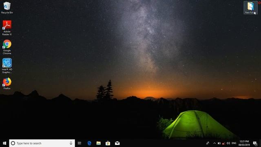261x147 pixels.
Task: Open the clock showing 12:21 PM
Action: [x=244, y=143]
